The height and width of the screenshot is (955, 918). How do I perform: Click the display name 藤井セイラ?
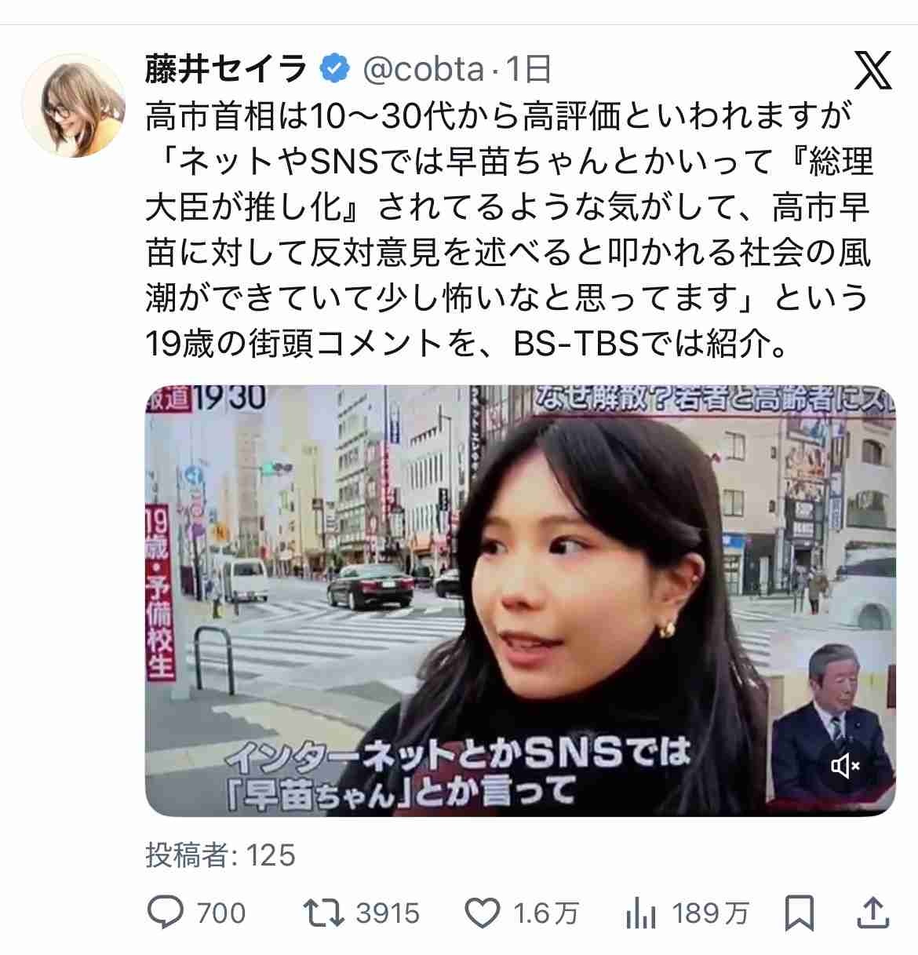pos(226,70)
